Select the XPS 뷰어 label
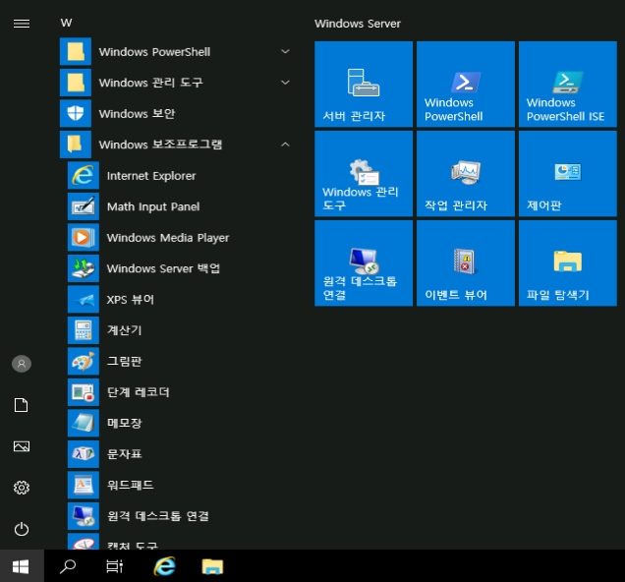This screenshot has height=582, width=625. tap(131, 300)
